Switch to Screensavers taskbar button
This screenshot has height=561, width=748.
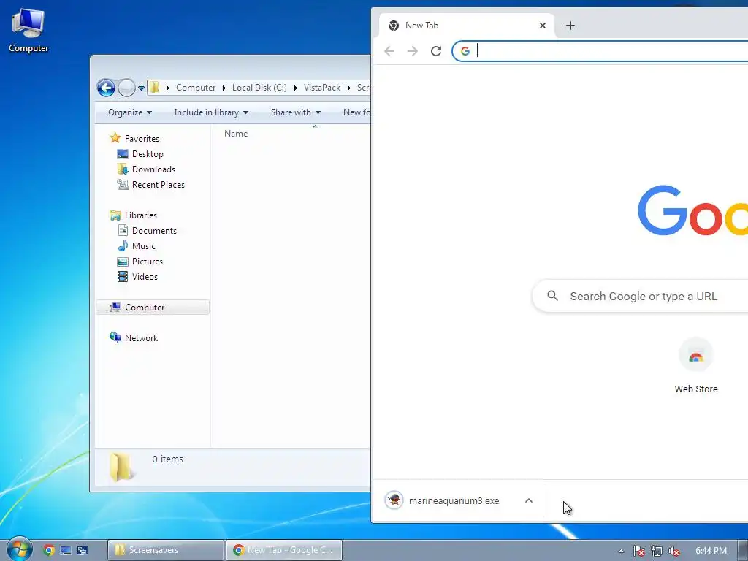(x=166, y=550)
